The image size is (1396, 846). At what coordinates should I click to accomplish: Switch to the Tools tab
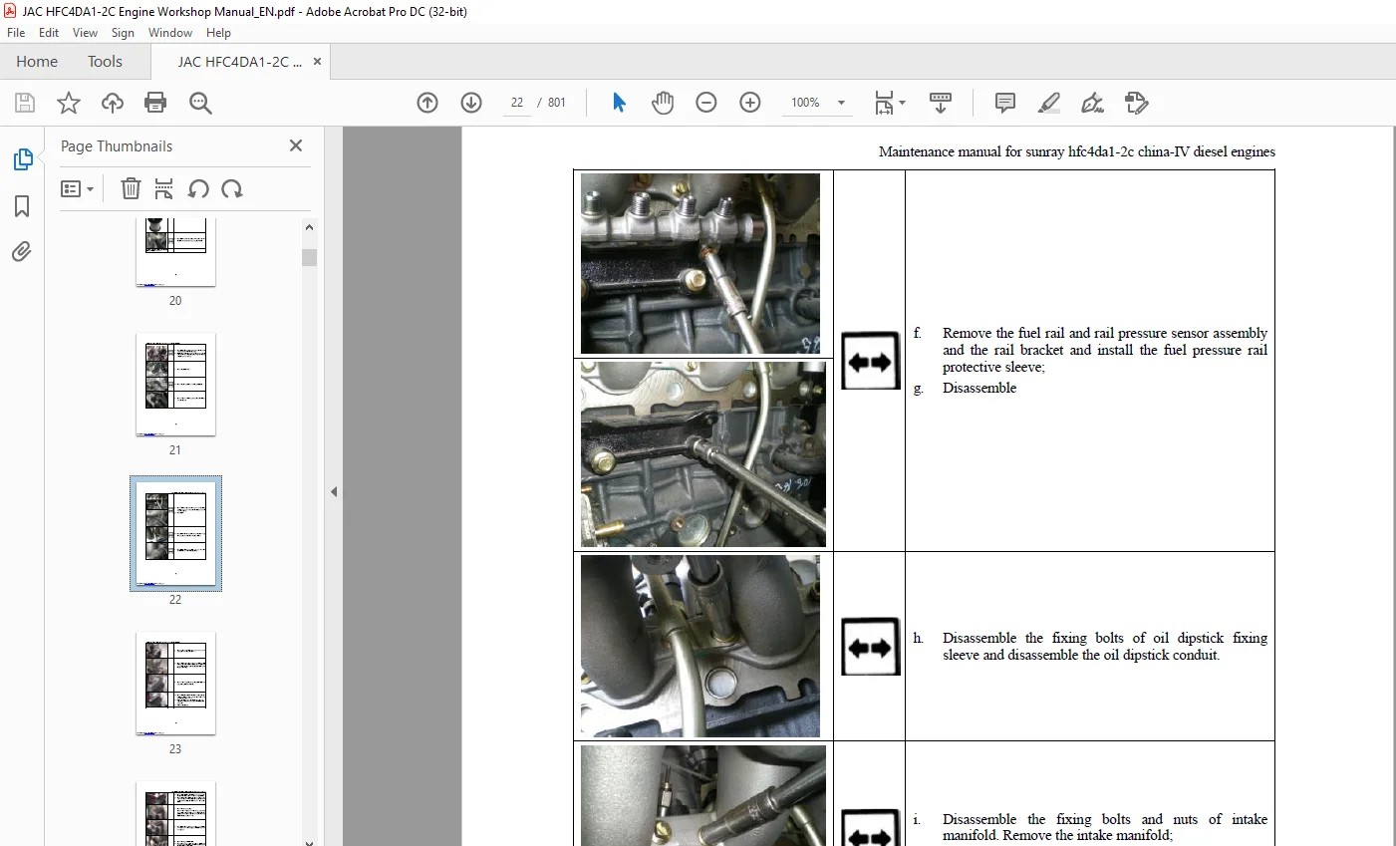click(x=105, y=62)
